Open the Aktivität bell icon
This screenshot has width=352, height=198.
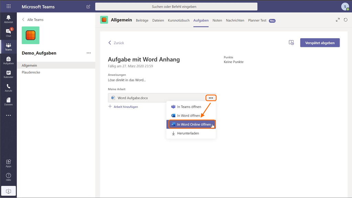(8, 19)
